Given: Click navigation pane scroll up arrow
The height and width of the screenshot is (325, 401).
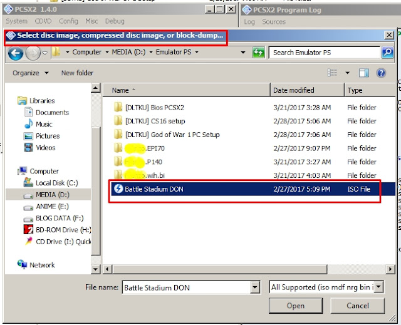Looking at the screenshot, I should pos(96,88).
